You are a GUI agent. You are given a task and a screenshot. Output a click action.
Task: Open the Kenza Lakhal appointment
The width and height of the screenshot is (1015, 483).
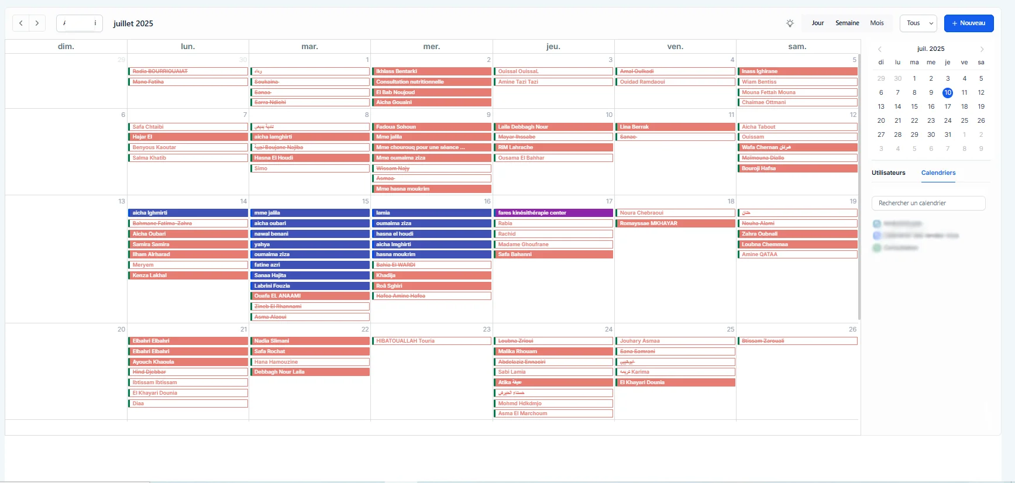click(x=188, y=275)
